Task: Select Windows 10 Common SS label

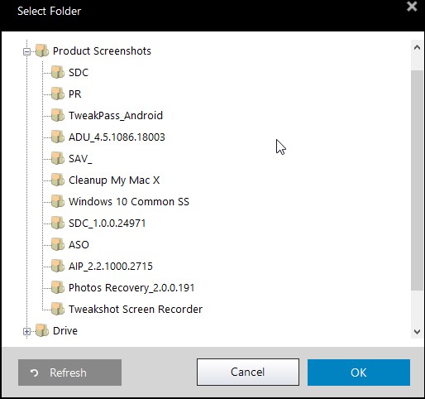Action: point(129,202)
